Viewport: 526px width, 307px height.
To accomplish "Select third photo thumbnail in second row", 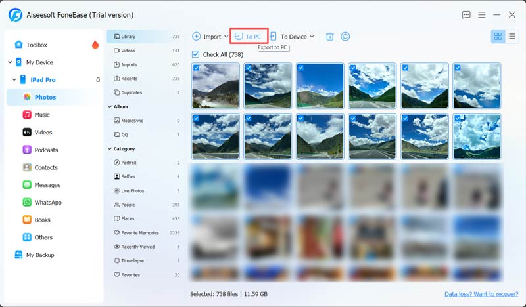I will (320, 136).
